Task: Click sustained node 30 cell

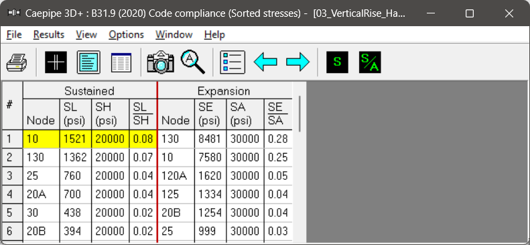Action: coord(42,213)
